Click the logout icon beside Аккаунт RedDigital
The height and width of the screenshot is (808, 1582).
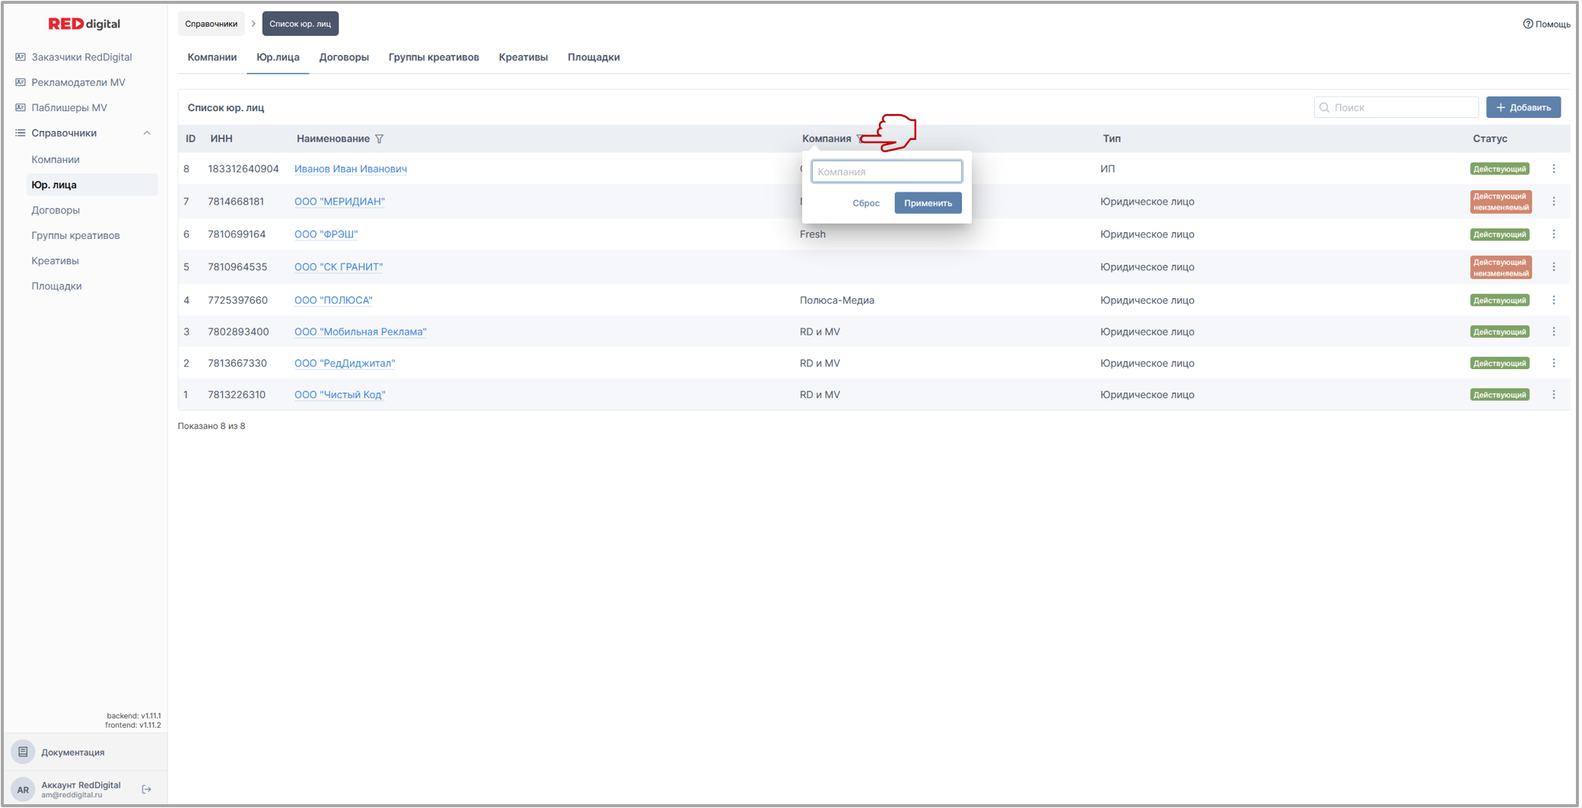click(147, 789)
